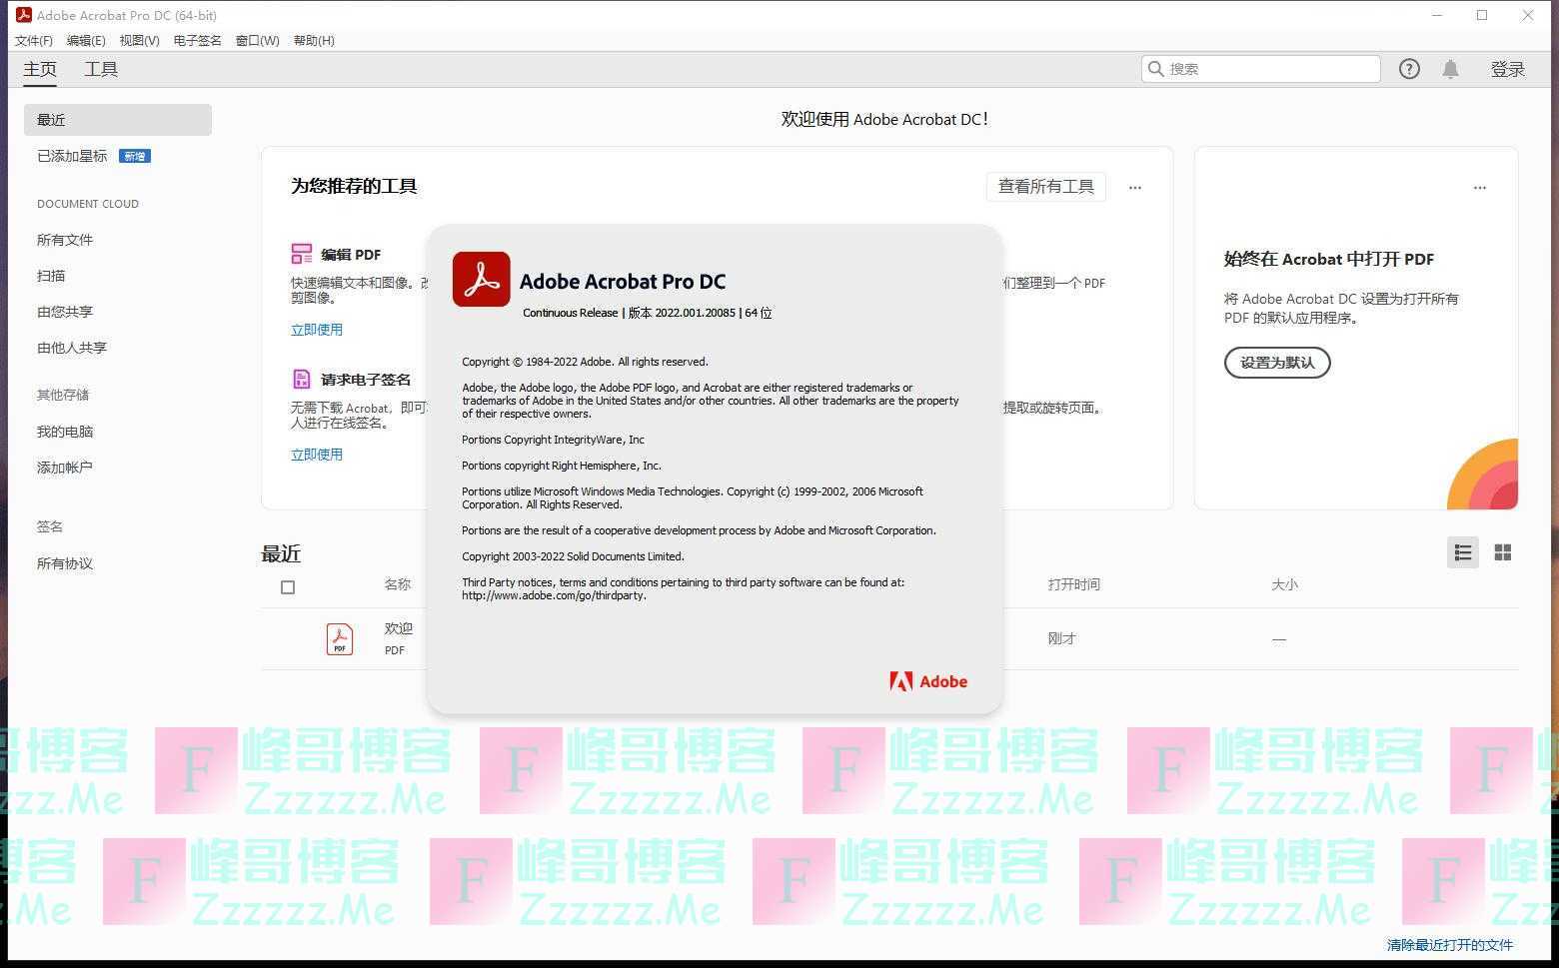
Task: Open the 文件(F) menu
Action: point(34,41)
